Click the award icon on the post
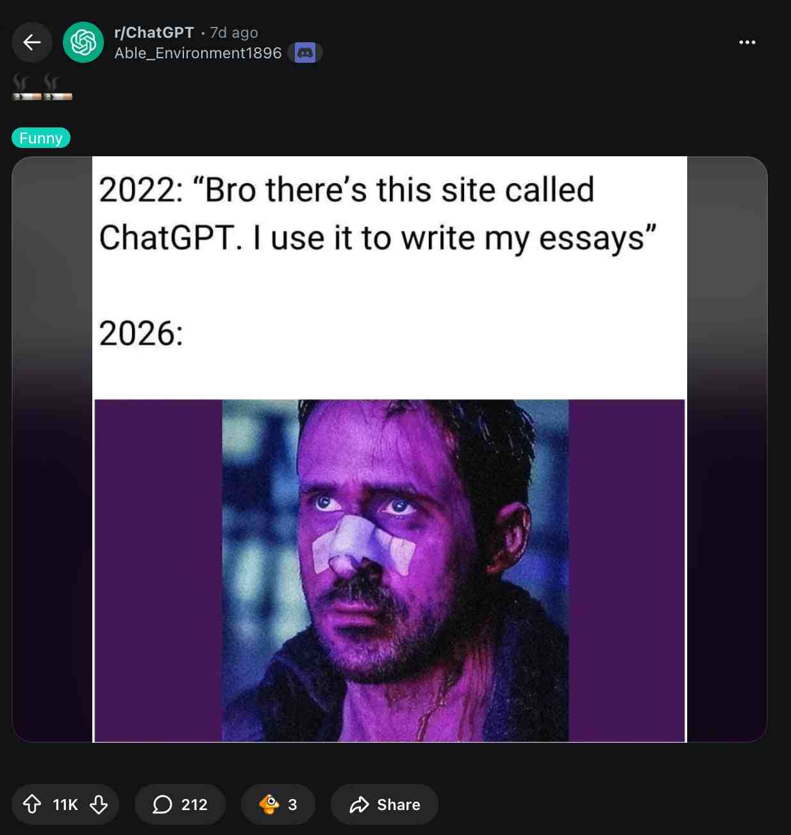Image resolution: width=791 pixels, height=835 pixels. (269, 804)
